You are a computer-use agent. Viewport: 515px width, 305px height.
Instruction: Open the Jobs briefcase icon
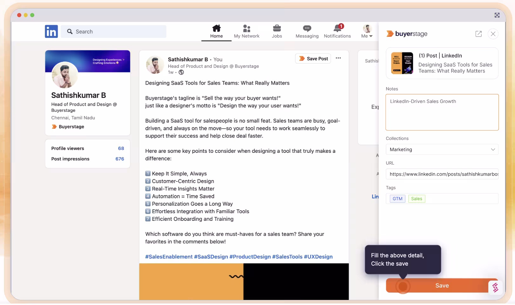tap(277, 29)
